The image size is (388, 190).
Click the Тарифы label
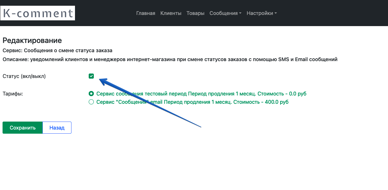(13, 94)
